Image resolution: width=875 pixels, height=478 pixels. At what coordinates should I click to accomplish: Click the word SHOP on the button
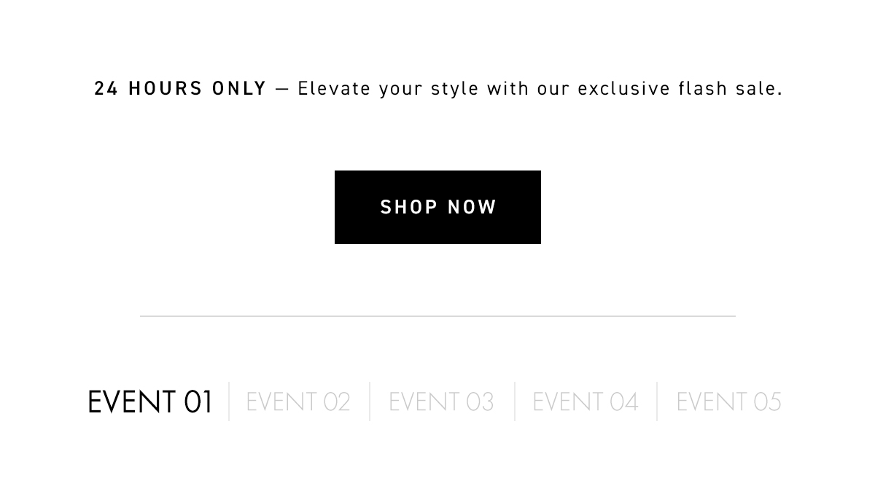409,207
